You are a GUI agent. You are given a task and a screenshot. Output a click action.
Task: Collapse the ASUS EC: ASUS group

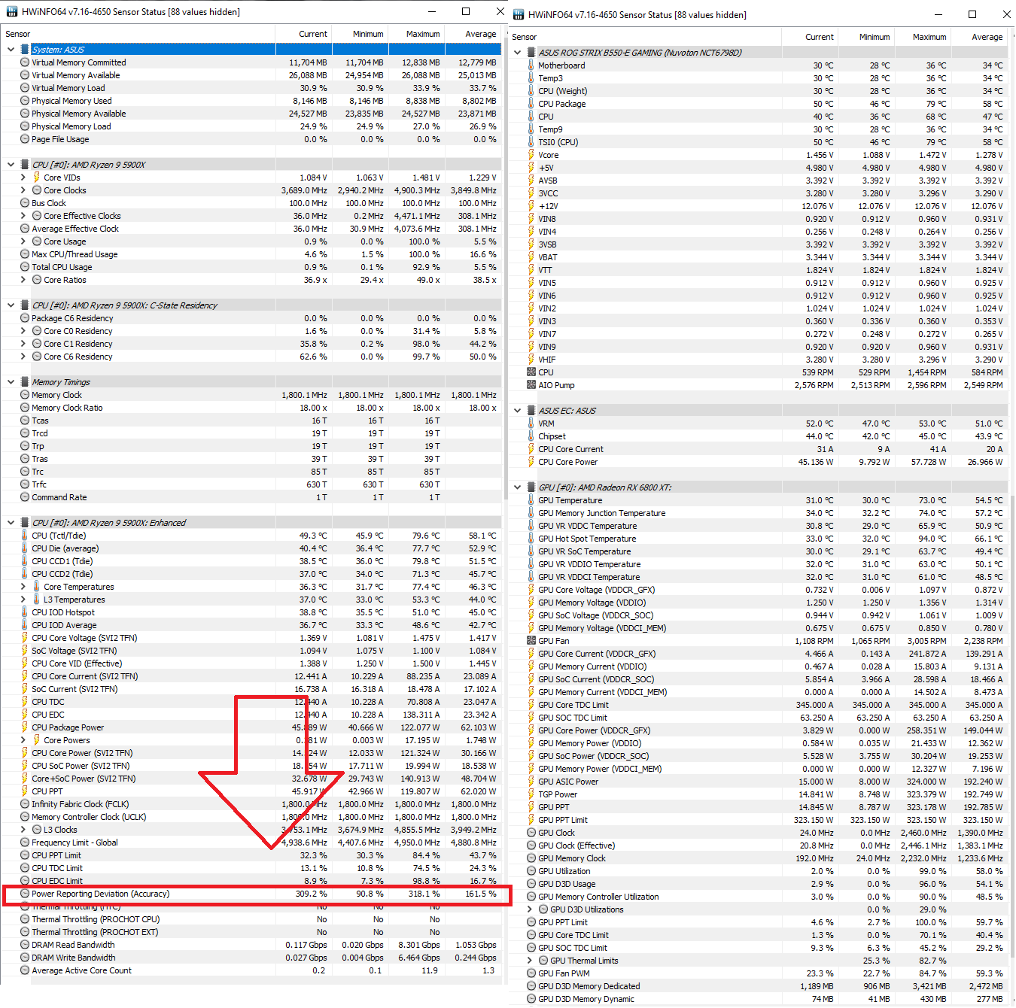point(517,411)
